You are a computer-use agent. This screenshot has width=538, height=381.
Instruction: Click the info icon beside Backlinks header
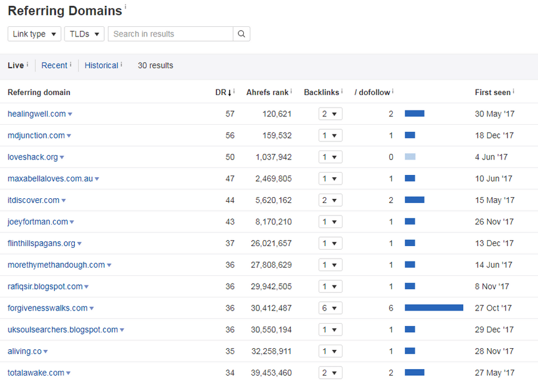click(x=342, y=91)
